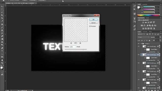This screenshot has height=91, width=162.
Task: Click the Gaussian Blur Radius slider handle
Action: [83, 50]
